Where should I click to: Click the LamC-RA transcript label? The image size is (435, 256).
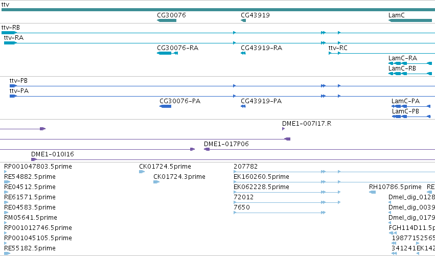pyautogui.click(x=403, y=58)
